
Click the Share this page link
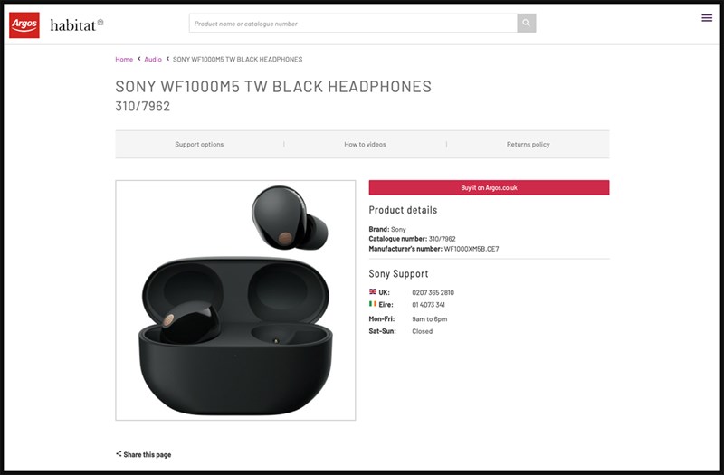coord(148,455)
